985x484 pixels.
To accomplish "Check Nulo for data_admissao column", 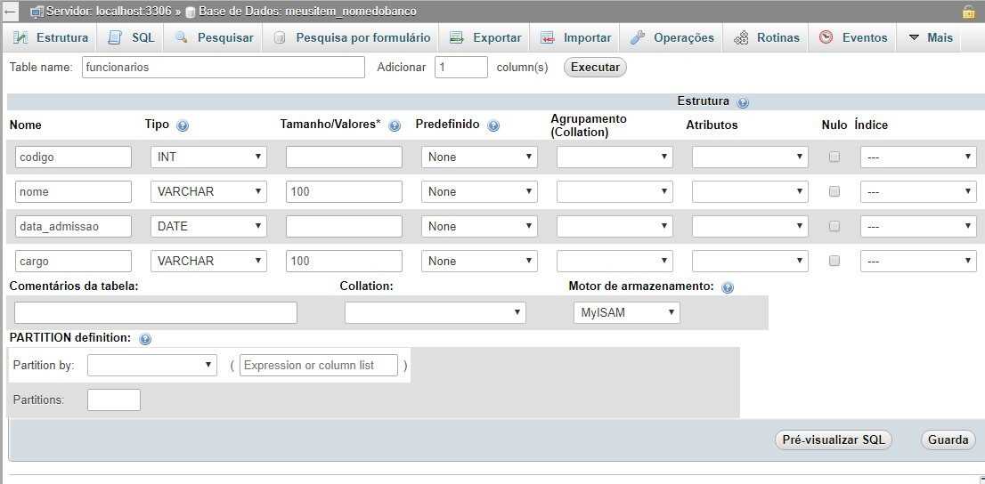I will click(x=834, y=226).
